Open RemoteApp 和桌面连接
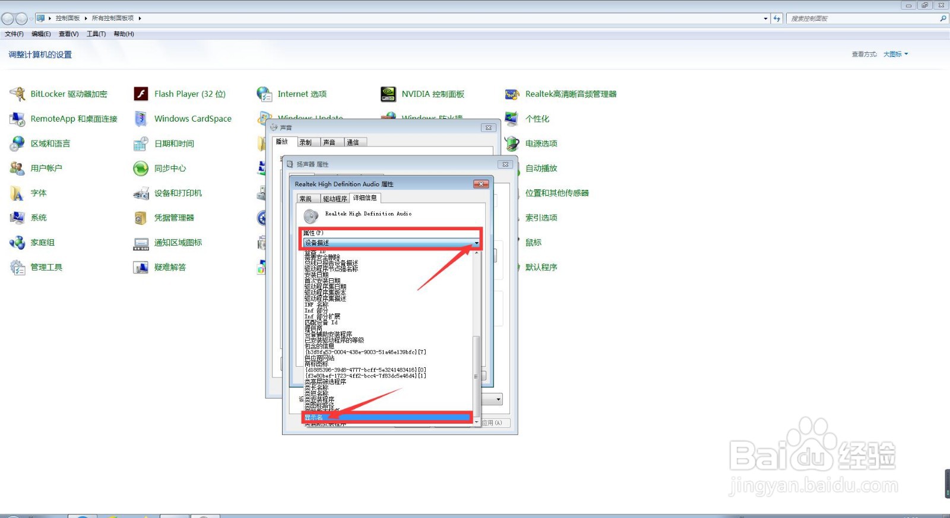This screenshot has width=950, height=518. tap(64, 119)
